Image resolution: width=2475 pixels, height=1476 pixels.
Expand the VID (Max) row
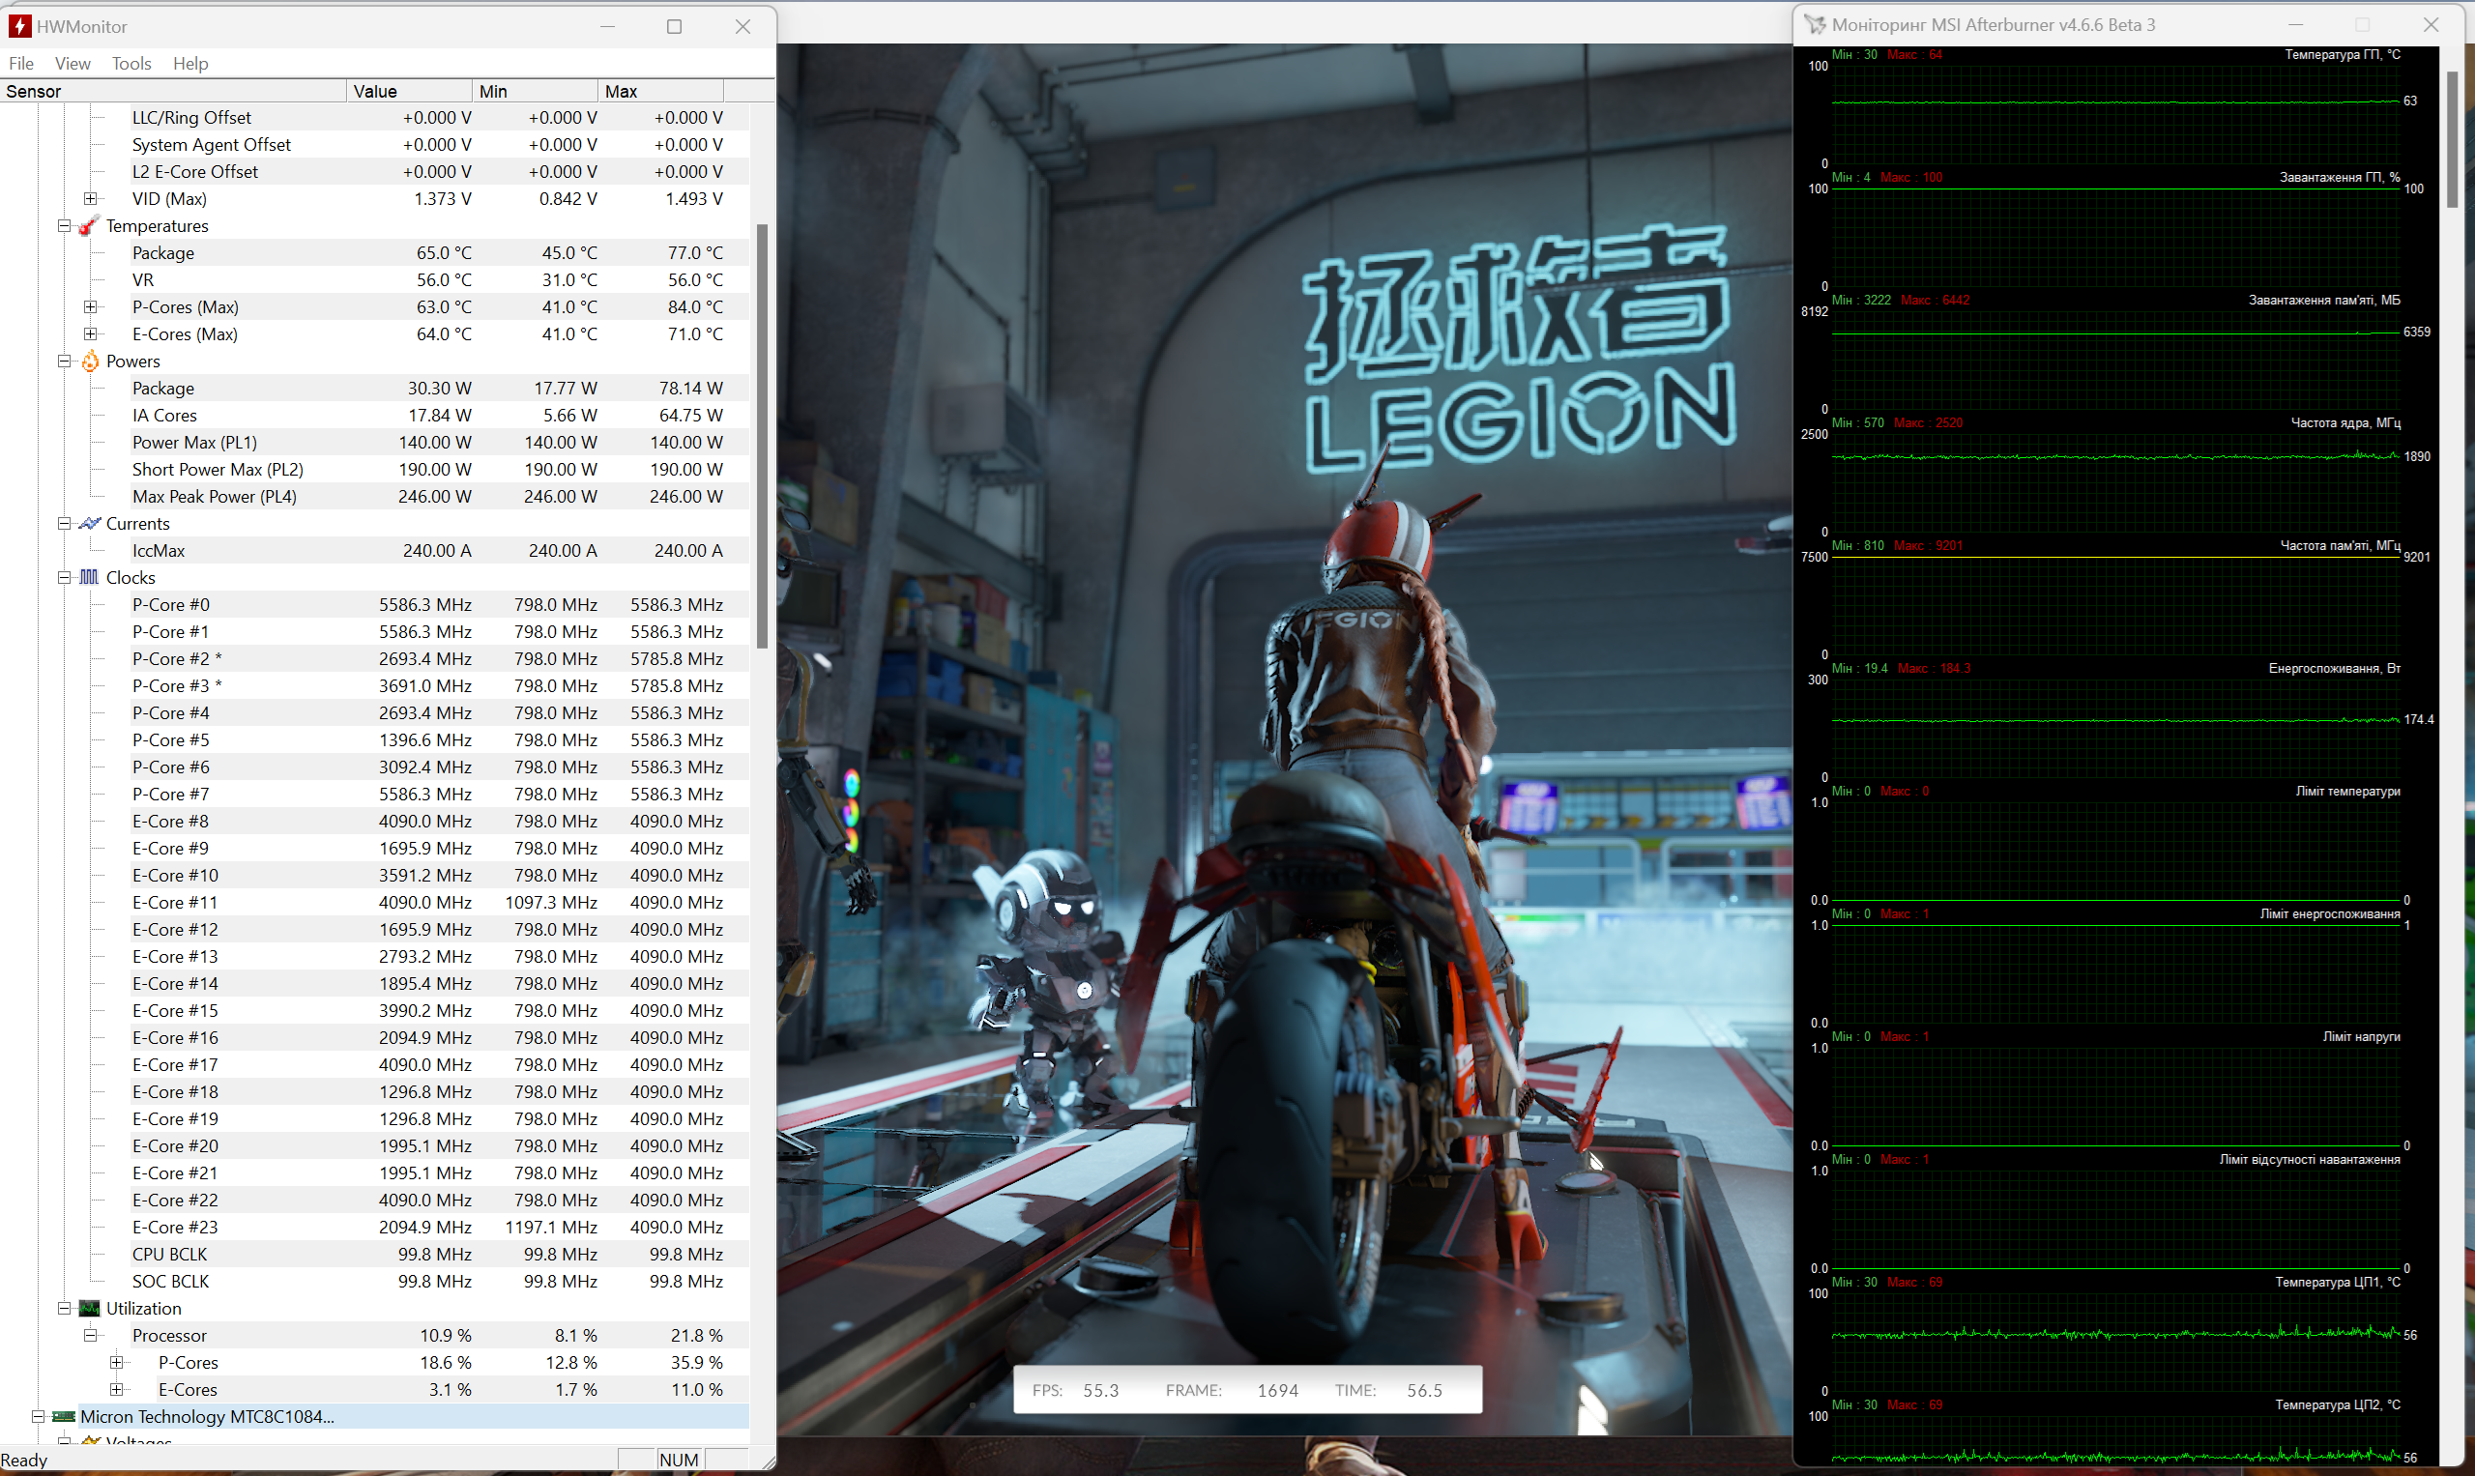click(91, 198)
